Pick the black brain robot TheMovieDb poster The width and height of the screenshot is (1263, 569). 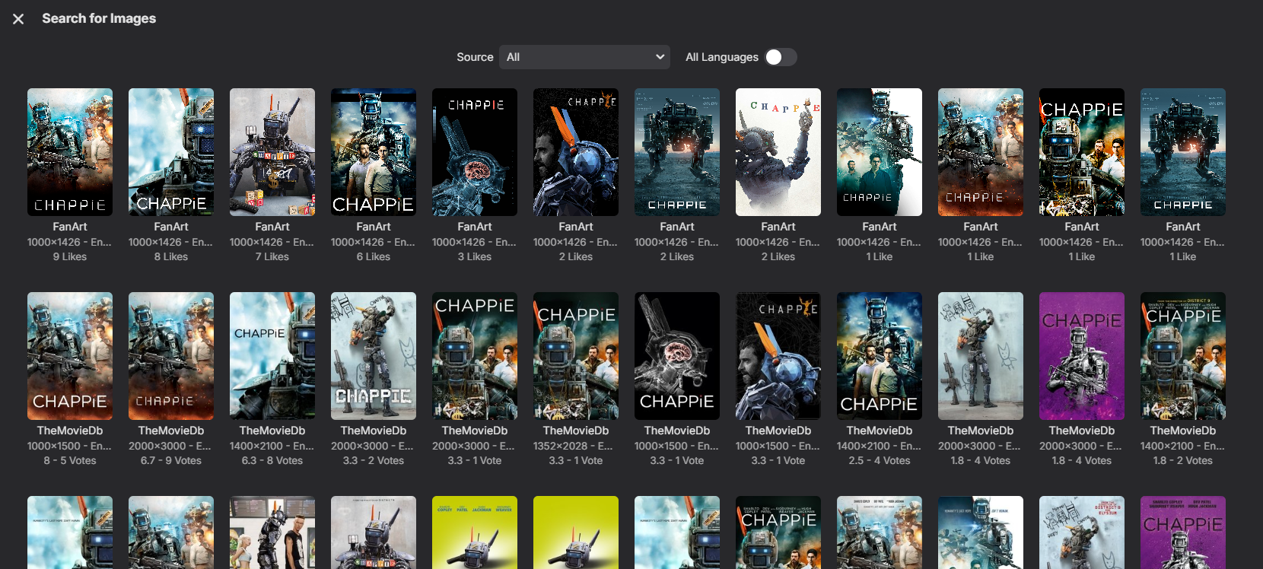click(x=677, y=356)
